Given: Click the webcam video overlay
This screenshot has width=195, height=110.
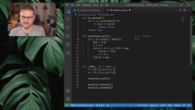Looking at the screenshot, I should (x=32, y=20).
